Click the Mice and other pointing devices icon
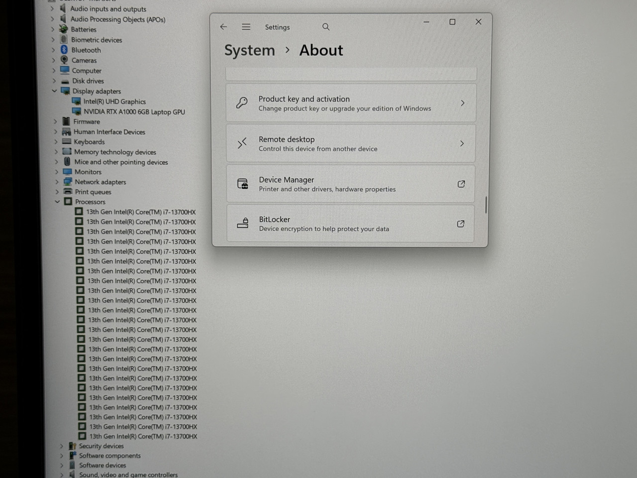Viewport: 637px width, 478px height. (x=67, y=162)
